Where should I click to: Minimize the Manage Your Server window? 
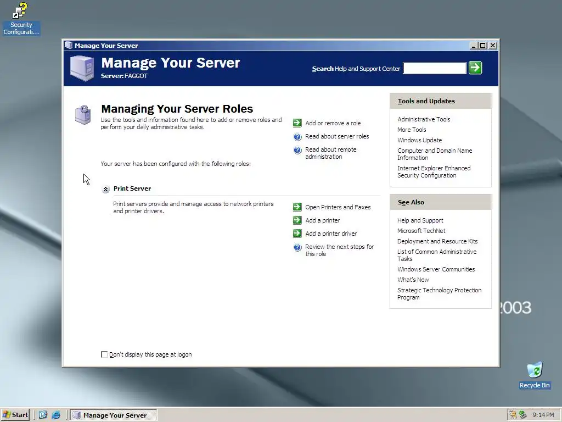pos(474,45)
